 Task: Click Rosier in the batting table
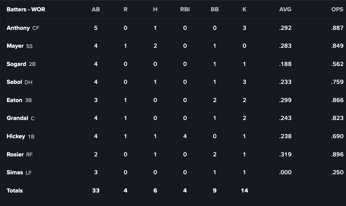pos(15,154)
